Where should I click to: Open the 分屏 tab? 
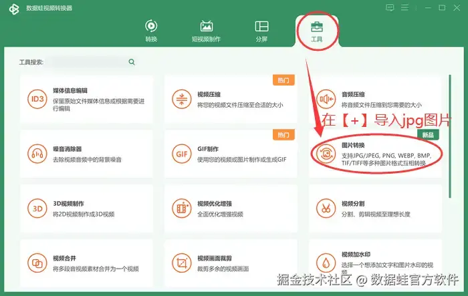pos(261,31)
